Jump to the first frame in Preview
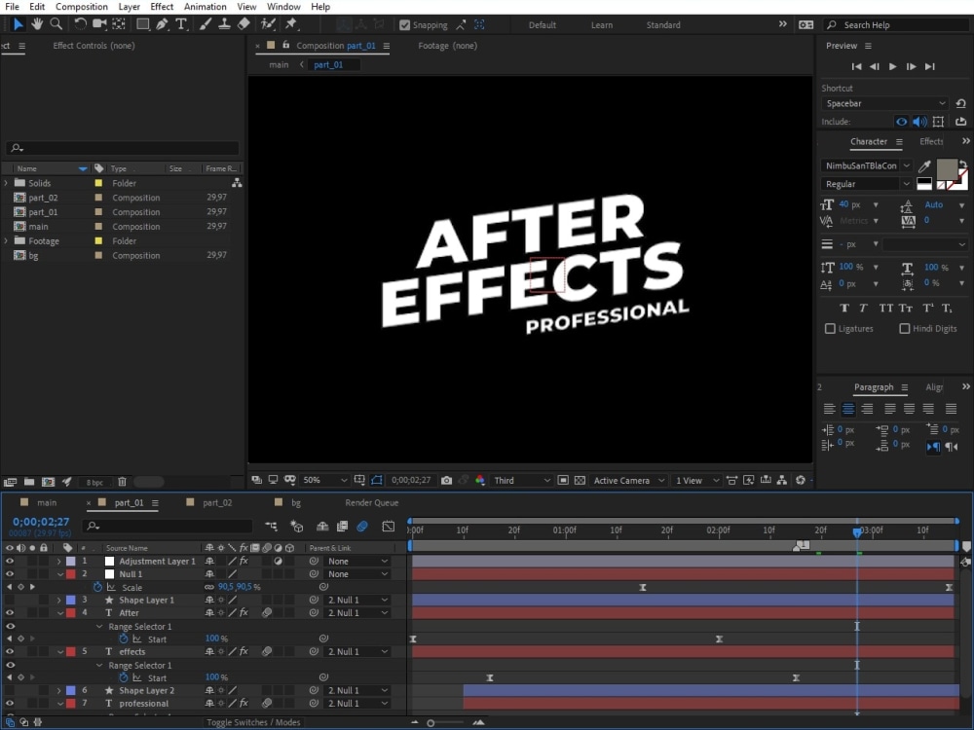The height and width of the screenshot is (730, 974). [856, 66]
